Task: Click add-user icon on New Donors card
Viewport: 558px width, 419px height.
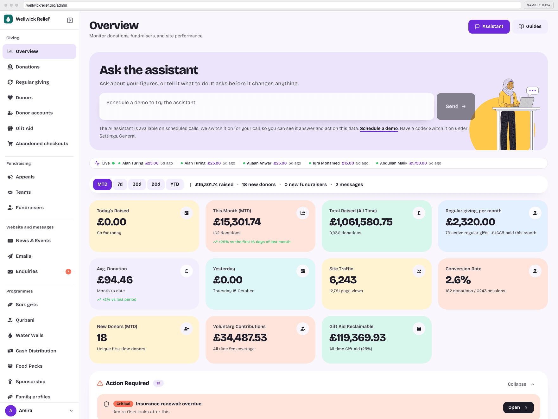Action: (187, 329)
